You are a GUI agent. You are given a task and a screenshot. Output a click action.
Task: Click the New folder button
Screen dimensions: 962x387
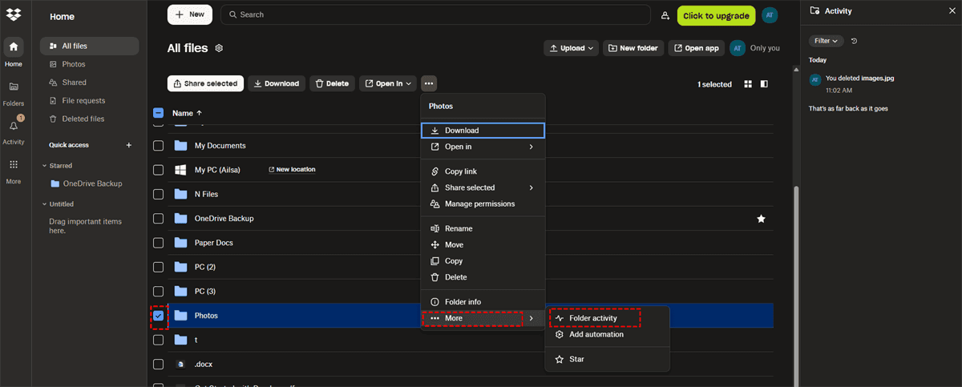(633, 48)
